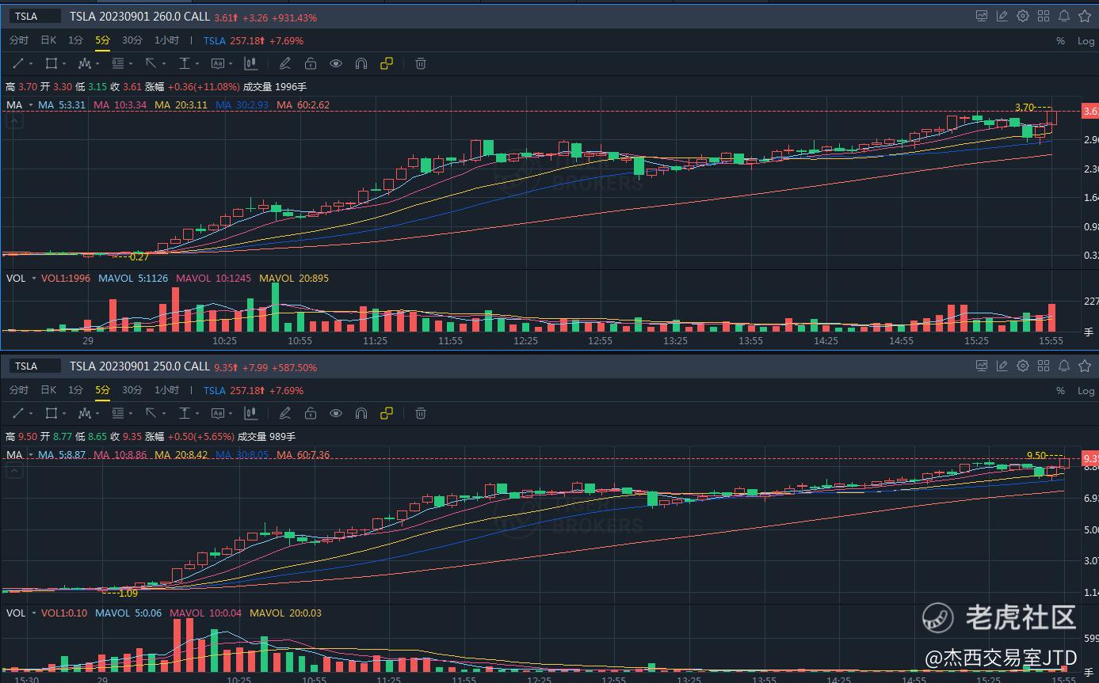This screenshot has width=1099, height=683.
Task: Select the arrow tool in 250.0 CALL chart
Action: pyautogui.click(x=152, y=413)
